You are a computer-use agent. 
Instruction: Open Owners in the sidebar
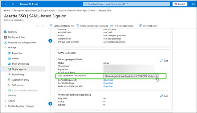pos(16,59)
